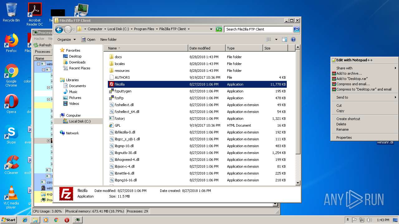Viewport: 399px width, 224px height.
Task: Launch CCleaner desktop shortcut
Action: [x=11, y=165]
